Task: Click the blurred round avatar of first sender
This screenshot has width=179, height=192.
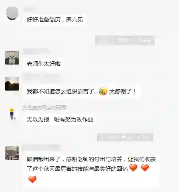Action: (x=12, y=13)
